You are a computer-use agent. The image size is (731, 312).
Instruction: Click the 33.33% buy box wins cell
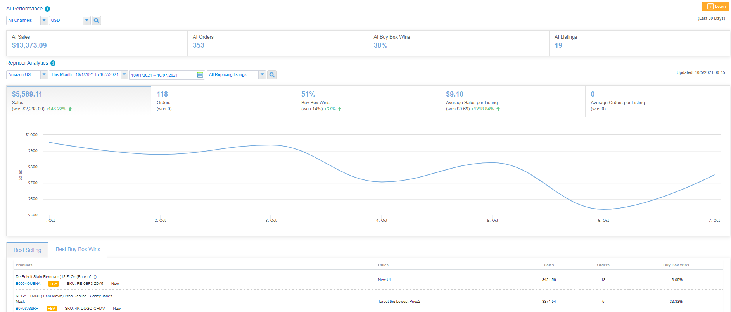point(676,302)
